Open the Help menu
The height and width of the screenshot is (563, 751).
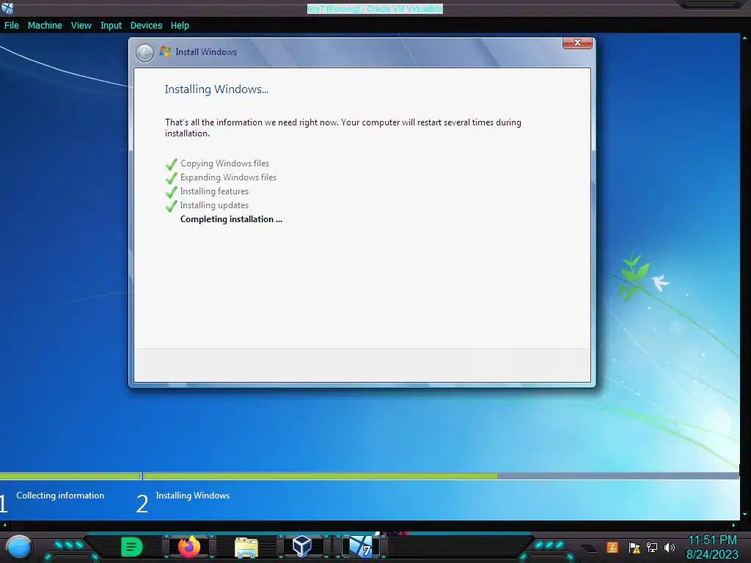(x=180, y=26)
